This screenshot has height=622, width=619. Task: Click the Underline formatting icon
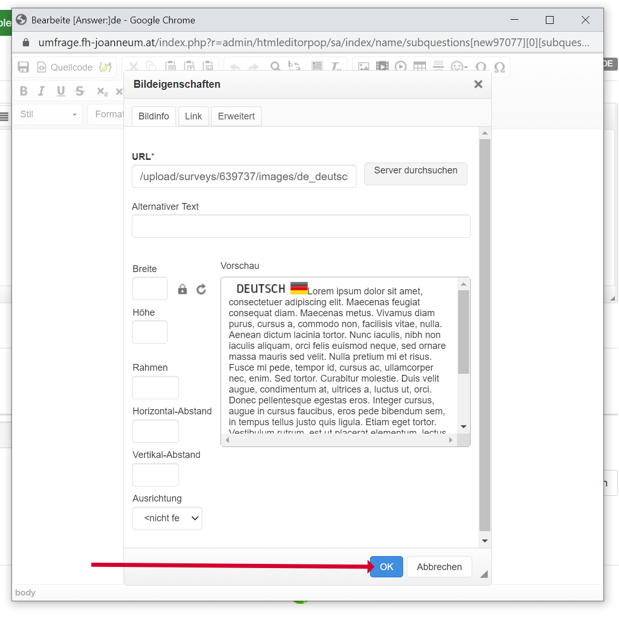61,91
